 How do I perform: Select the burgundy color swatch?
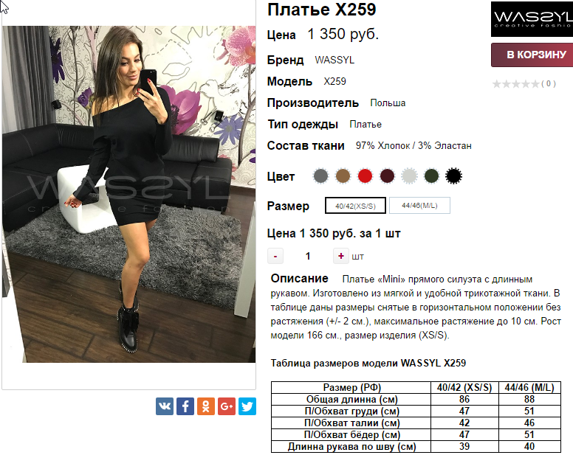(388, 176)
